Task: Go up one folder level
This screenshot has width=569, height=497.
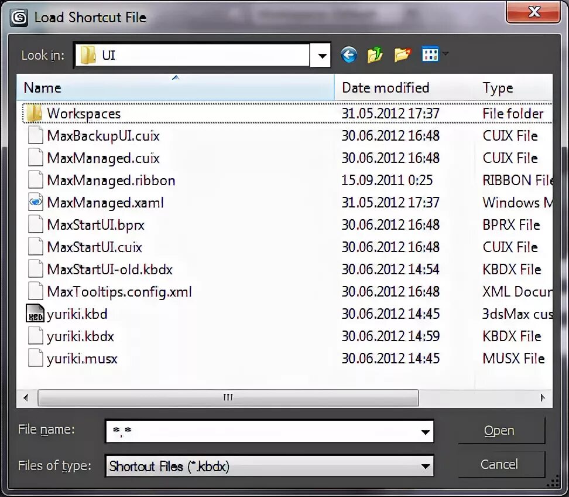Action: pyautogui.click(x=375, y=55)
